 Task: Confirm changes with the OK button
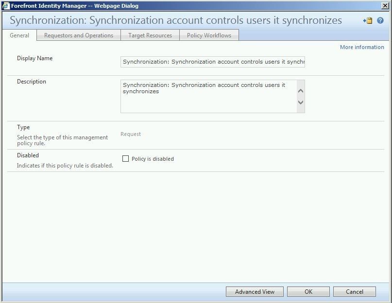coord(308,292)
